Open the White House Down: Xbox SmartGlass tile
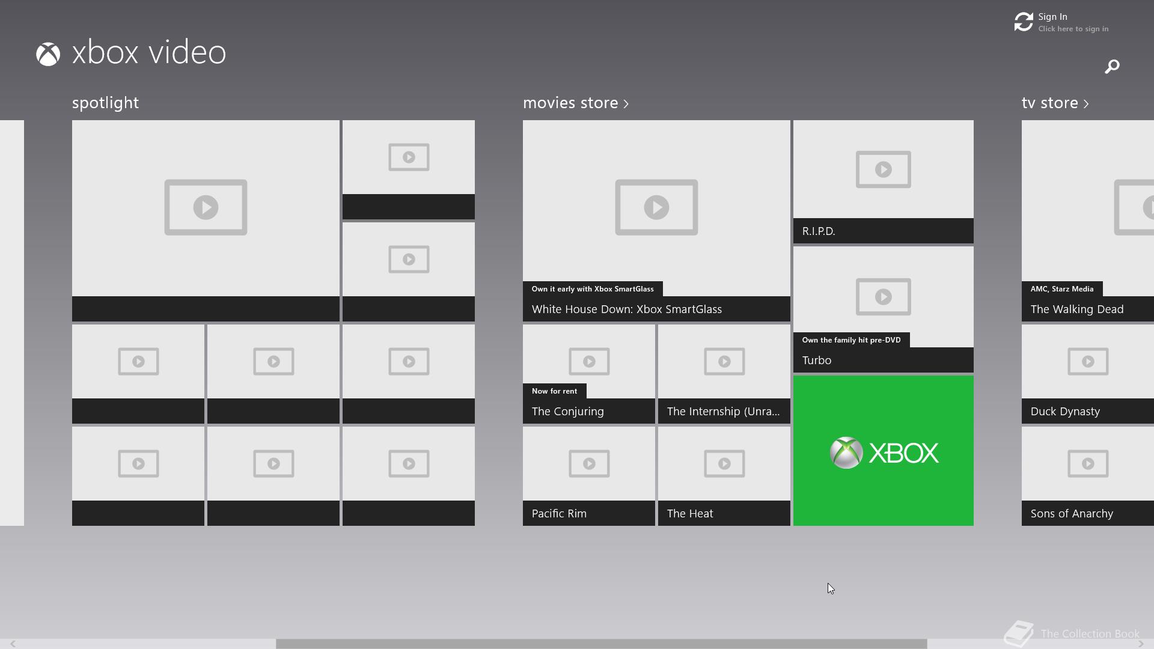 coord(656,221)
